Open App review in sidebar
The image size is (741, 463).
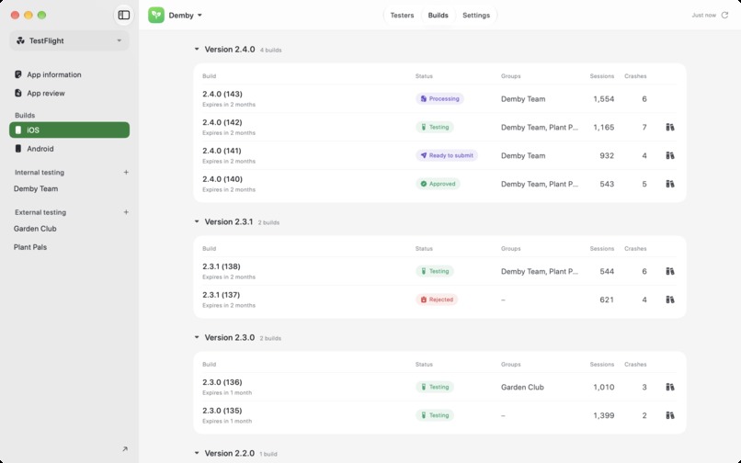70,93
